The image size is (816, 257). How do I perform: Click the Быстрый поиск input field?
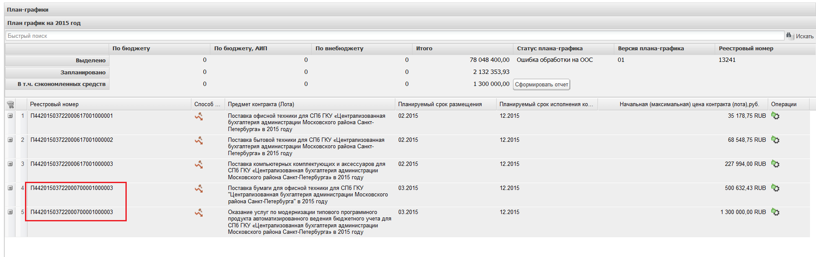pyautogui.click(x=394, y=36)
